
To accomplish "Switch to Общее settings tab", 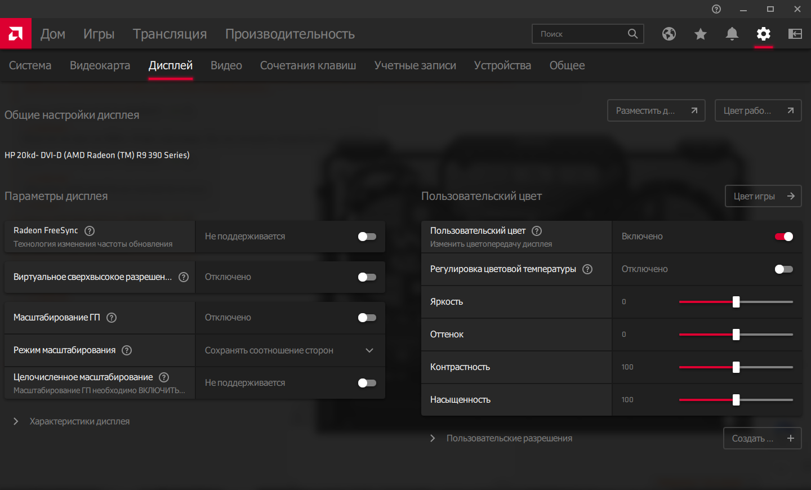I will point(567,65).
